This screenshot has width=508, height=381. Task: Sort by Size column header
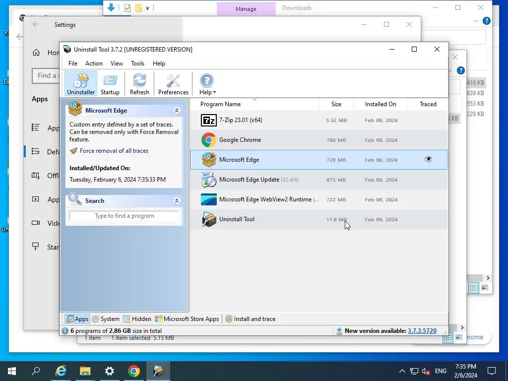coord(336,104)
